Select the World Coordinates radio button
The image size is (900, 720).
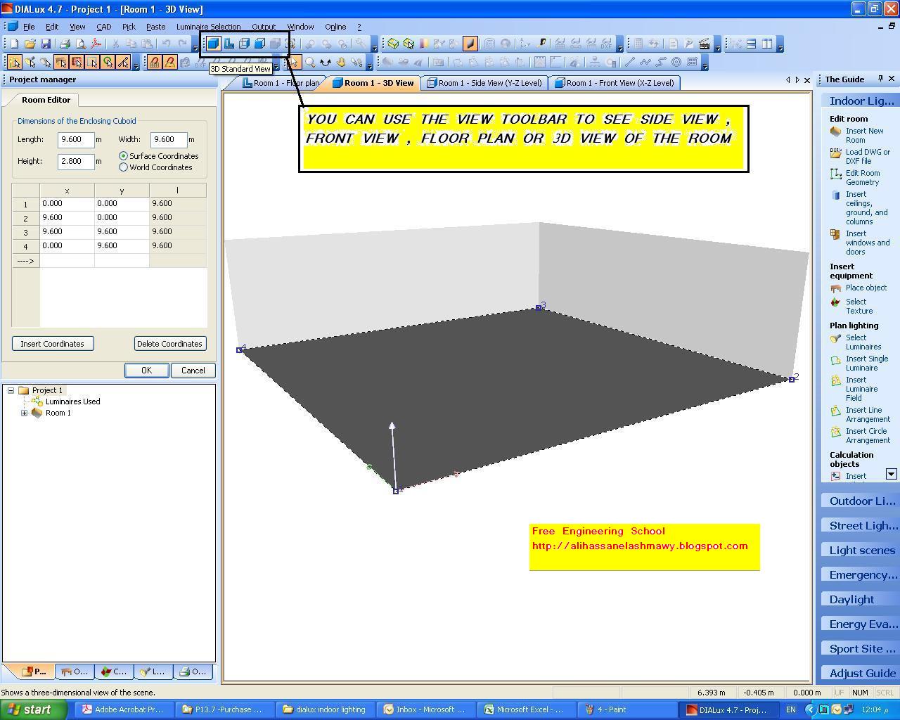pos(124,167)
